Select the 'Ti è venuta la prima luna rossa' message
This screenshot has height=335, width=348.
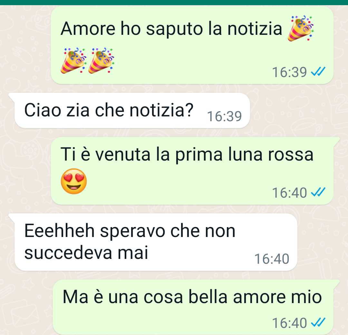(x=195, y=171)
